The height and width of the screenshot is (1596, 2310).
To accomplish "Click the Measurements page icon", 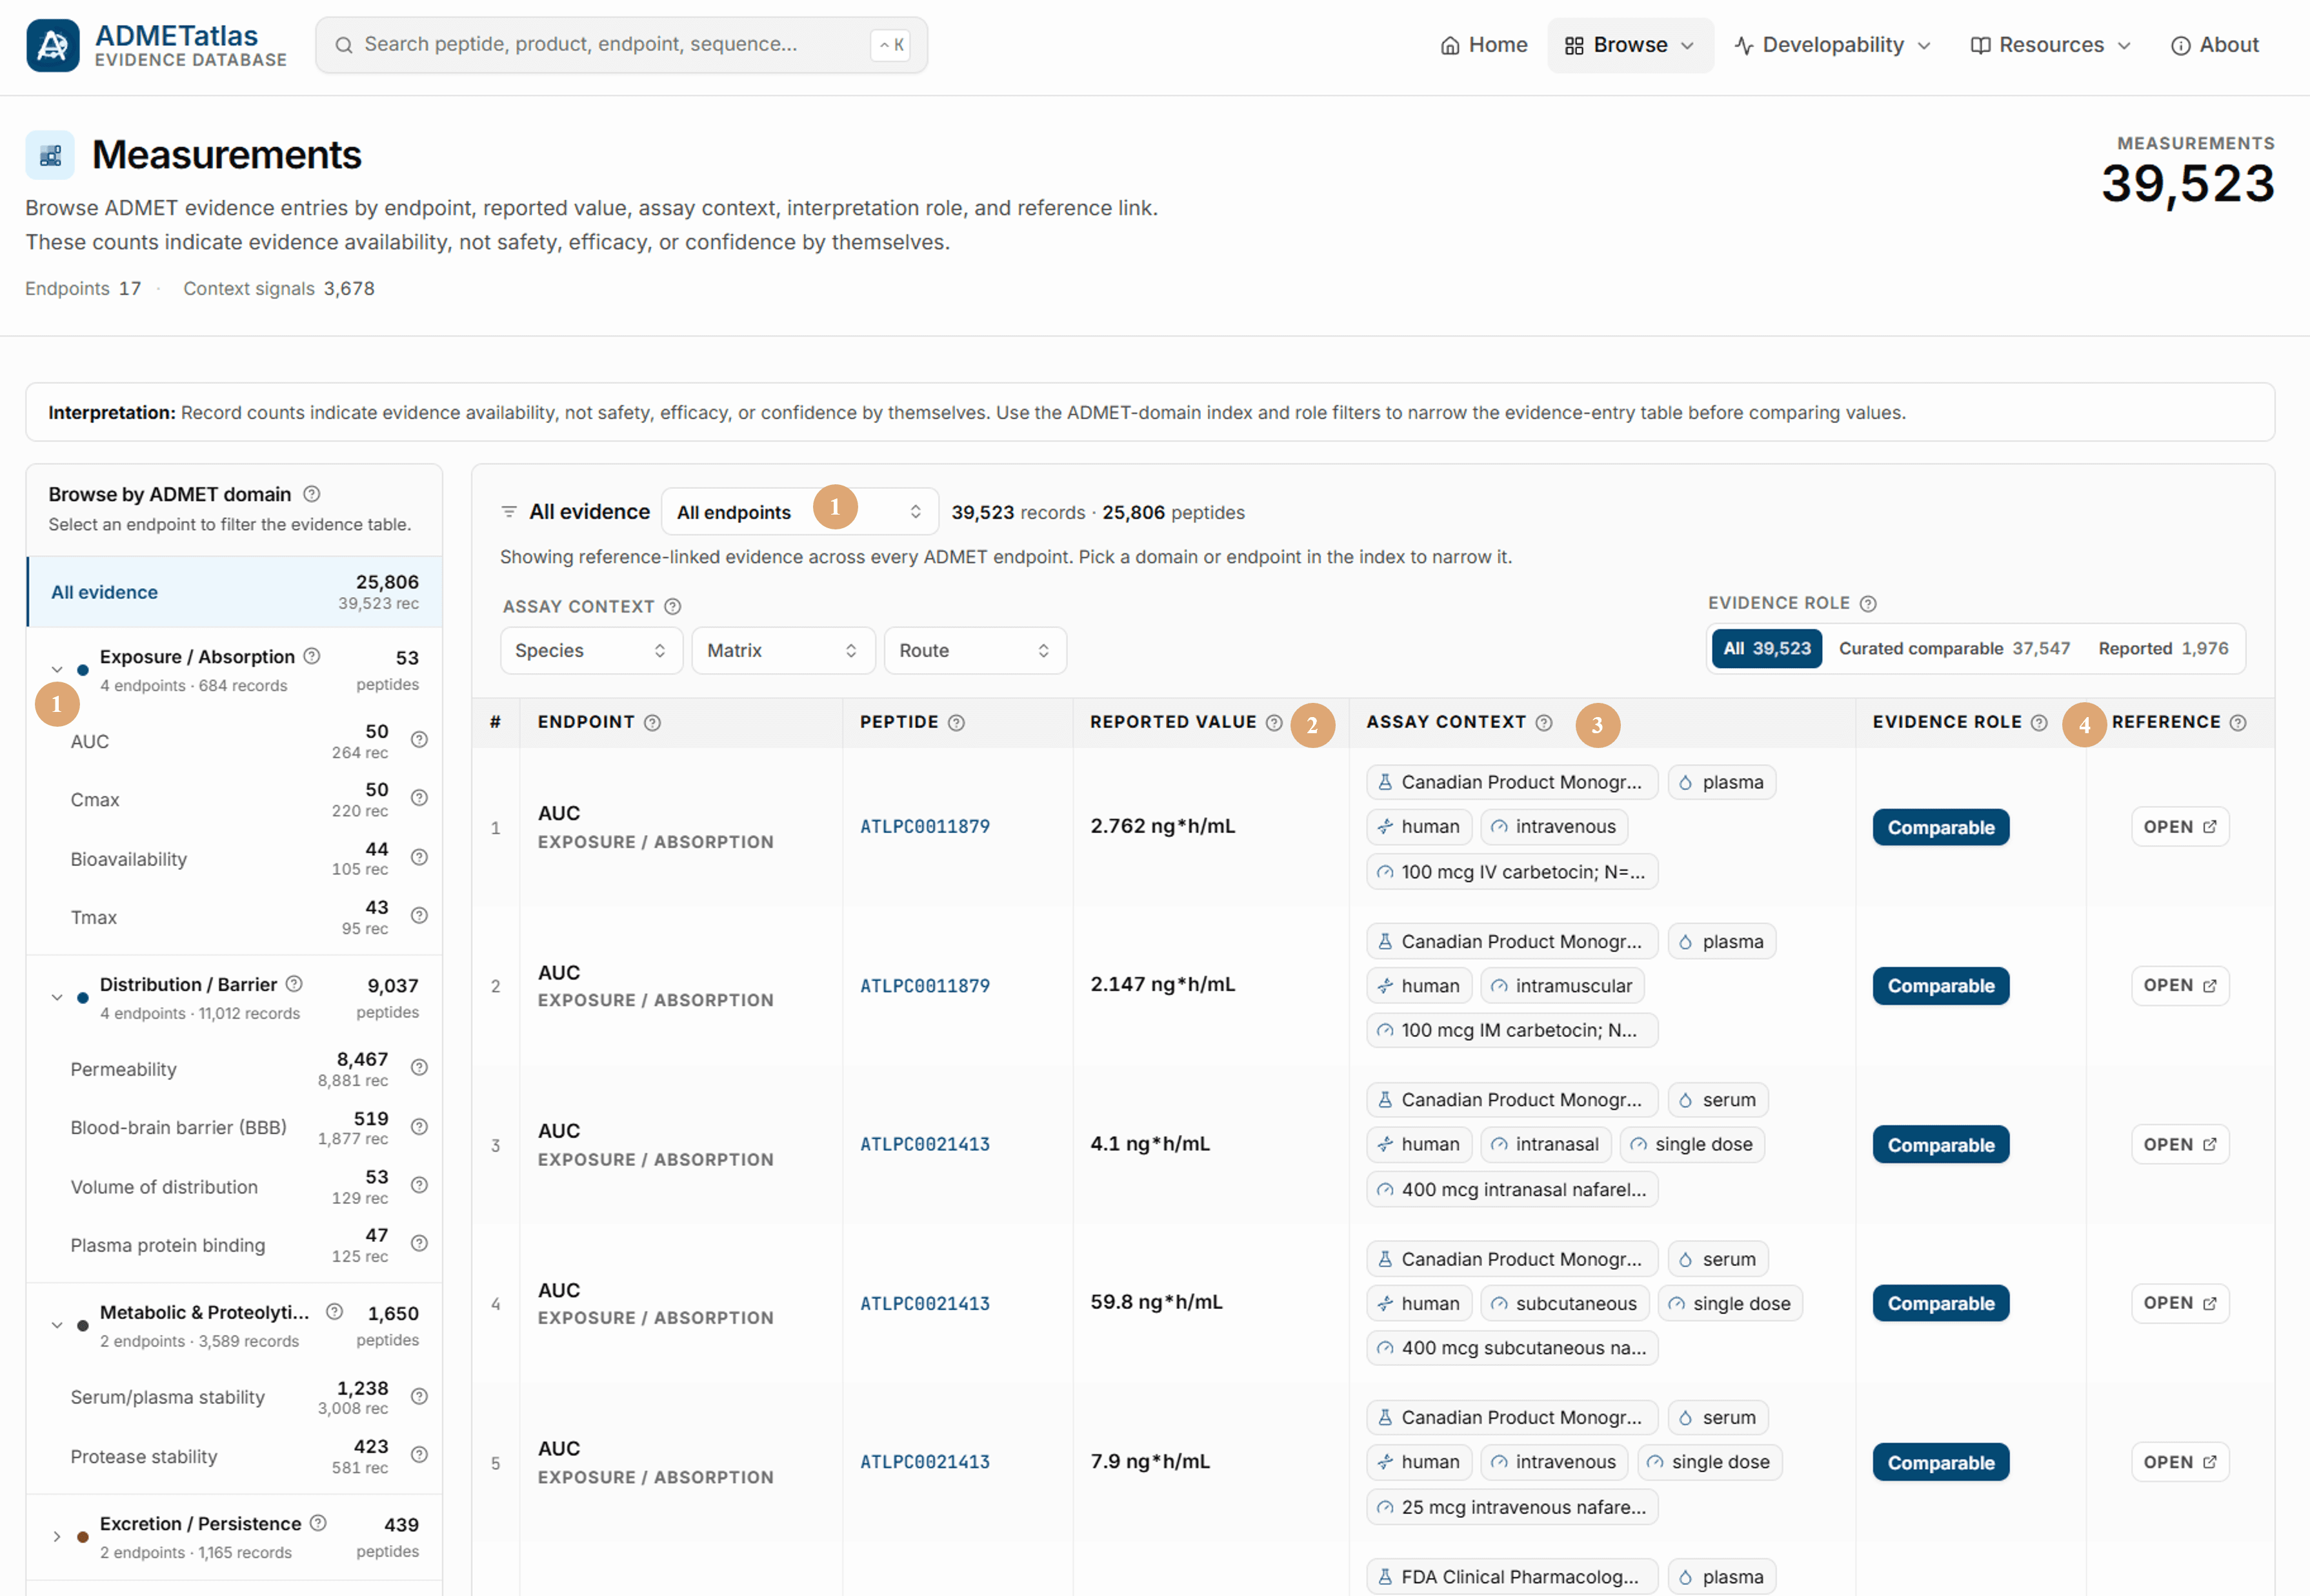I will click(x=50, y=155).
